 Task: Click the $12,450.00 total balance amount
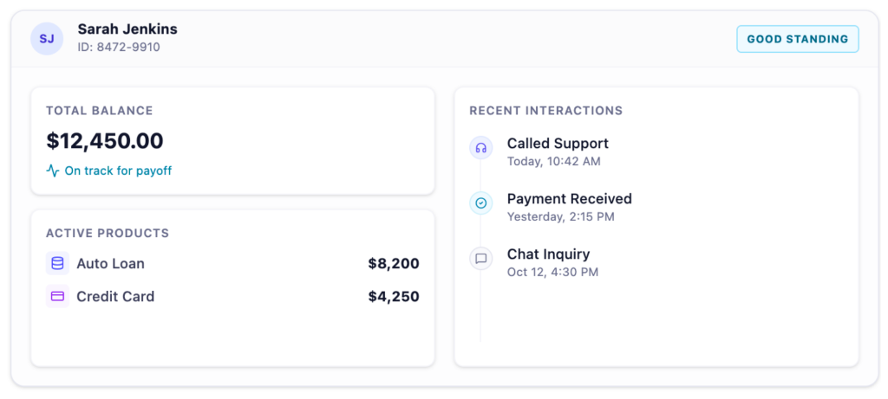105,141
